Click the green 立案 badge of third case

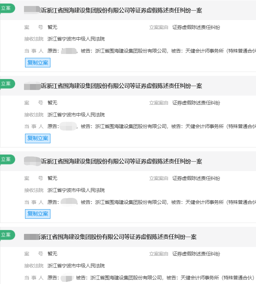click(7, 159)
